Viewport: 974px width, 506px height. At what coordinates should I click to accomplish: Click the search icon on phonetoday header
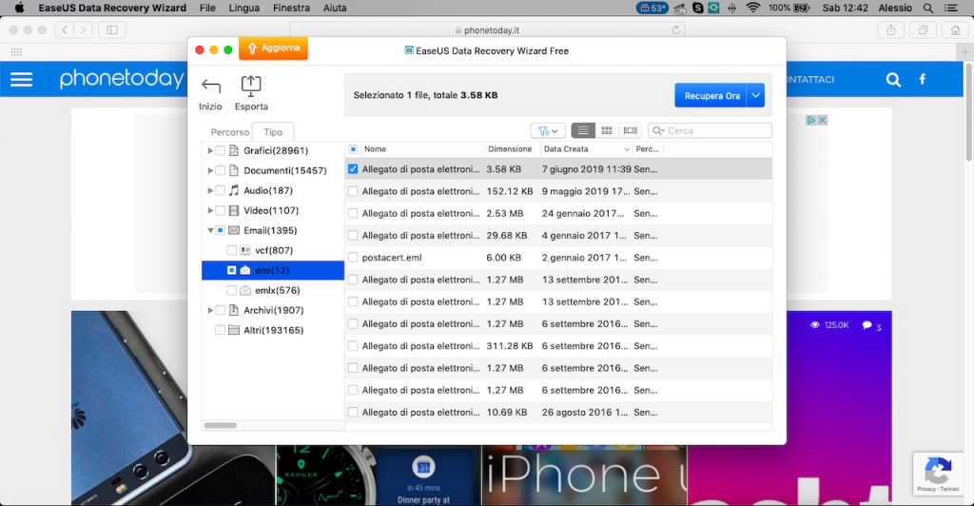point(893,80)
